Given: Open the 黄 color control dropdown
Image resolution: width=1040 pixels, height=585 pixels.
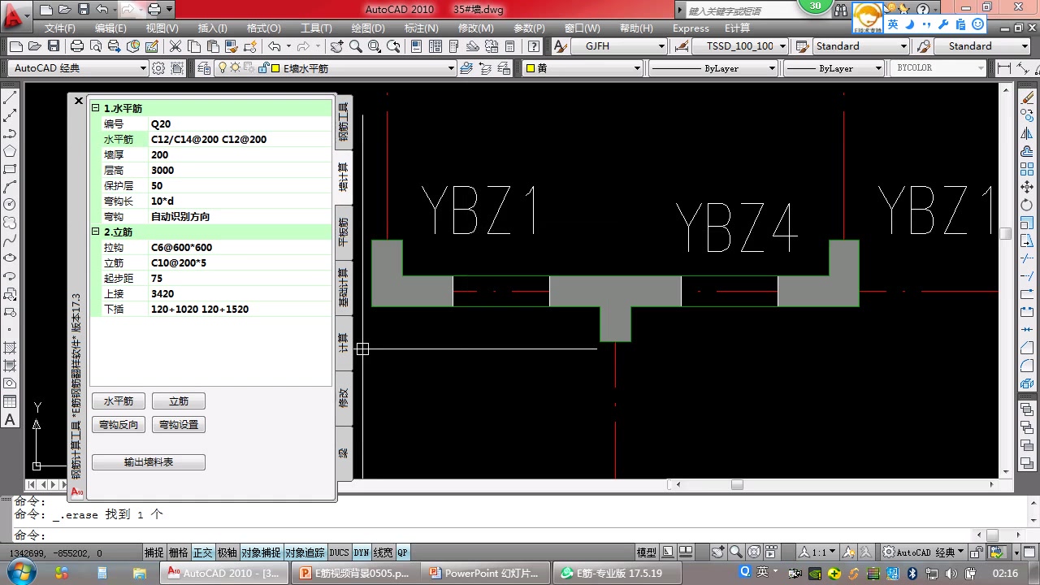Looking at the screenshot, I should click(583, 68).
